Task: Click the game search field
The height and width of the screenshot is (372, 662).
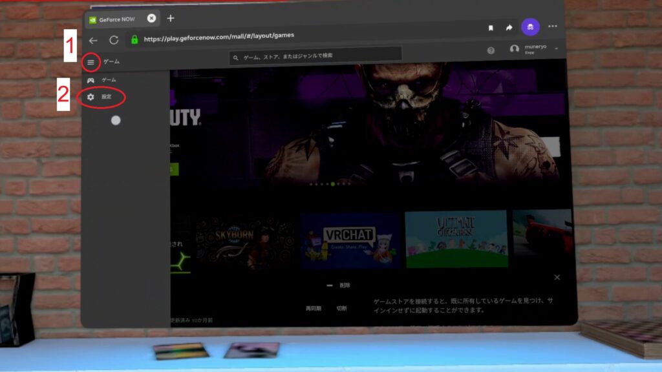Action: [x=315, y=56]
